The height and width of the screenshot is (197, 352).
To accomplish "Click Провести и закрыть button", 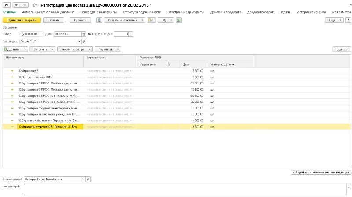I will tap(22, 20).
